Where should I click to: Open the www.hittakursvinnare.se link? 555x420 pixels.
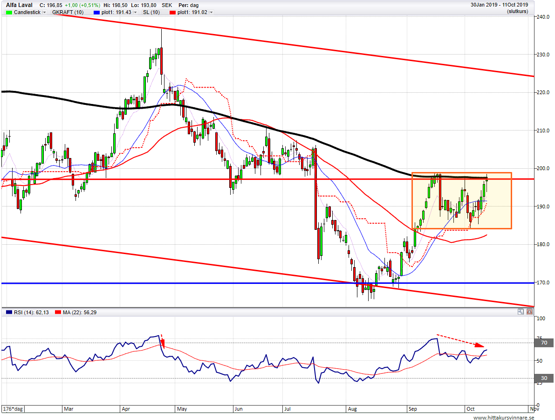coord(504,418)
